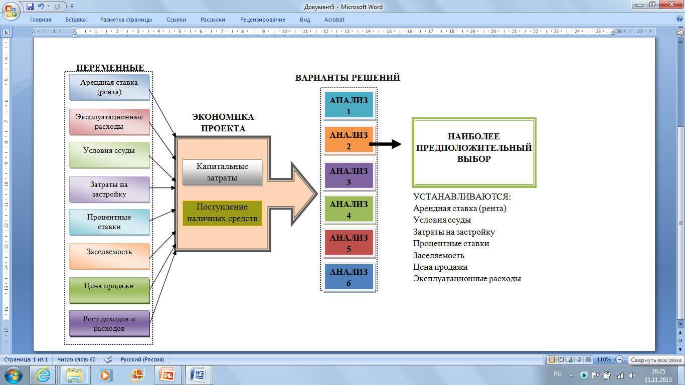
Task: Click the НАИБОЛЕЕ ПРЕДПОЛОЖИТЕЛЬНЫЙ ВЫБОР box
Action: point(474,153)
